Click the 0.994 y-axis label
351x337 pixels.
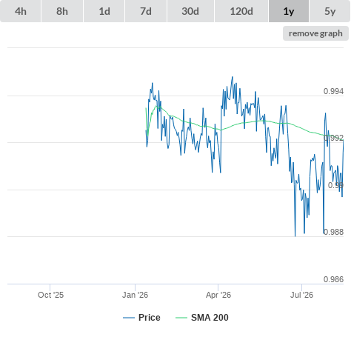(x=333, y=91)
